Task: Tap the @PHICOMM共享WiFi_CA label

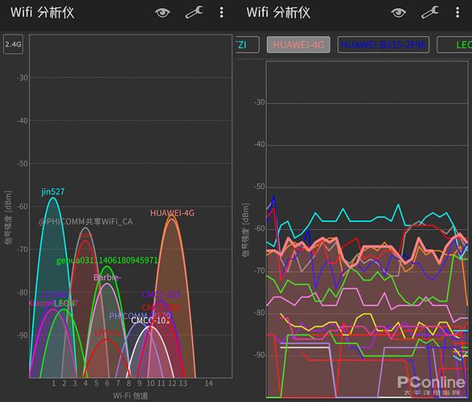Action: point(86,222)
